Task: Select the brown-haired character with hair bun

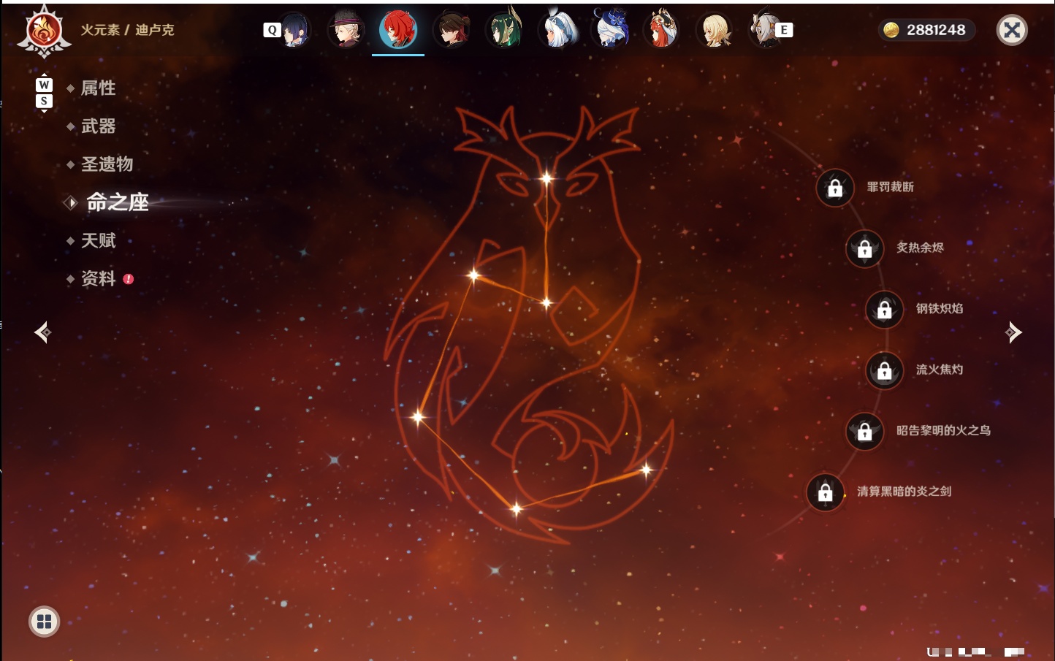Action: [452, 30]
